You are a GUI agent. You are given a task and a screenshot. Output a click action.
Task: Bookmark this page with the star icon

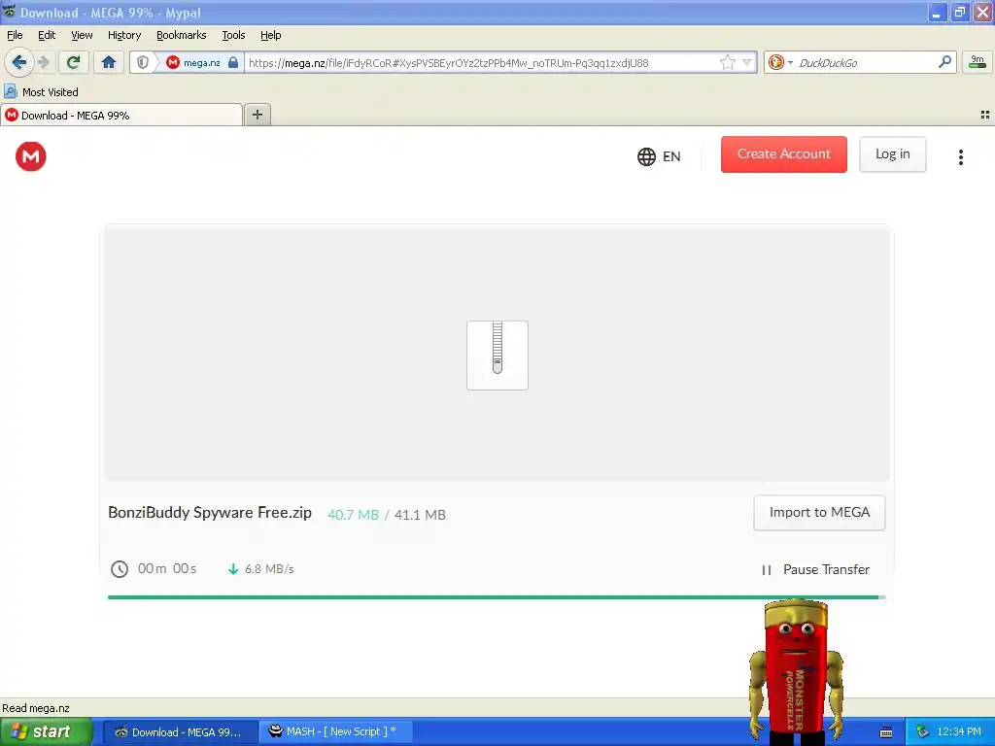pyautogui.click(x=727, y=62)
